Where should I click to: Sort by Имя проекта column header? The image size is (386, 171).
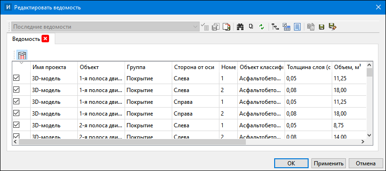54,67
